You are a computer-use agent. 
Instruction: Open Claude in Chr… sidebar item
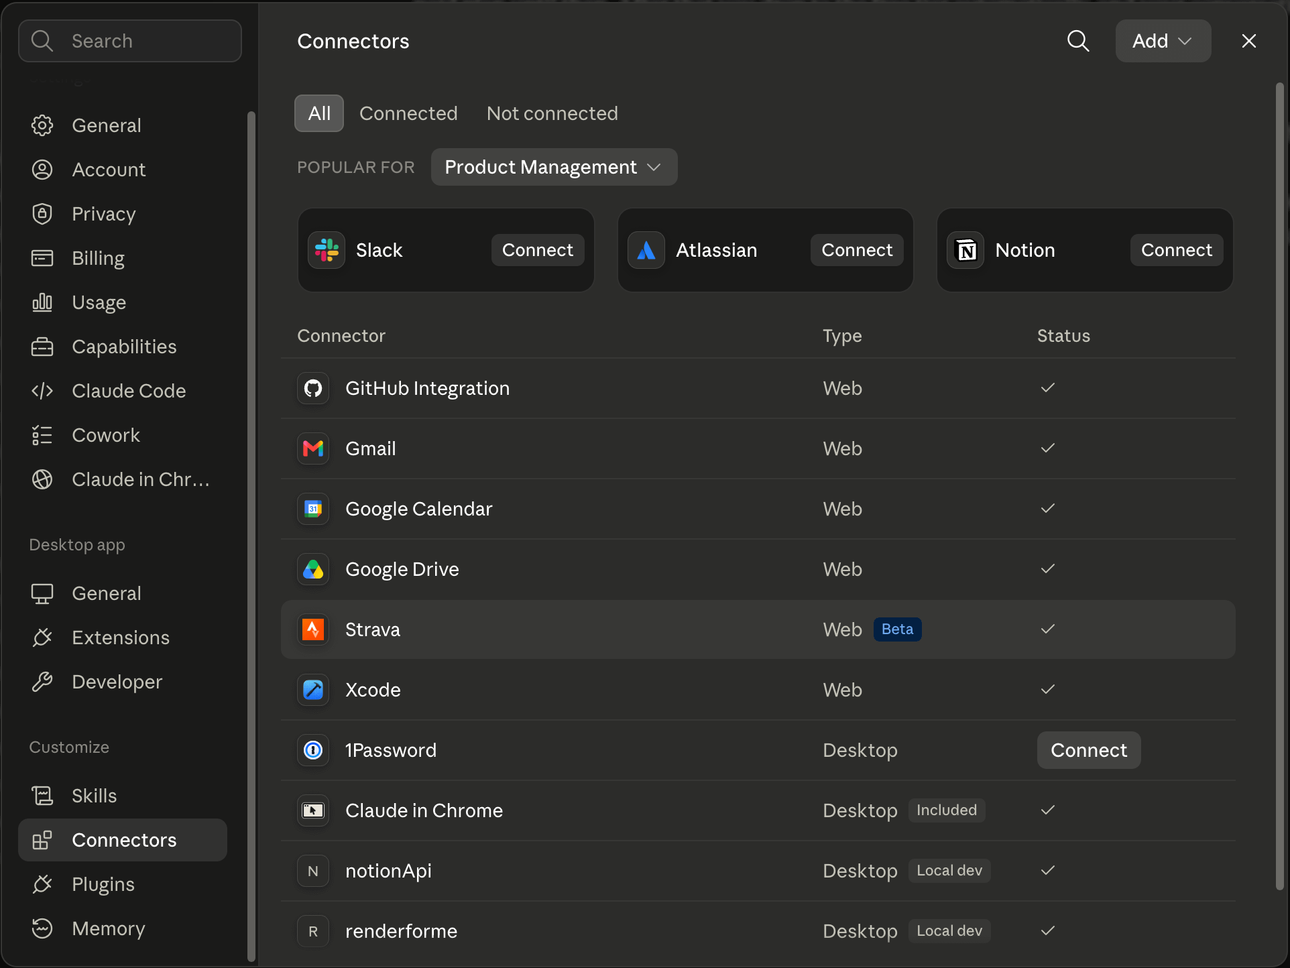[123, 479]
